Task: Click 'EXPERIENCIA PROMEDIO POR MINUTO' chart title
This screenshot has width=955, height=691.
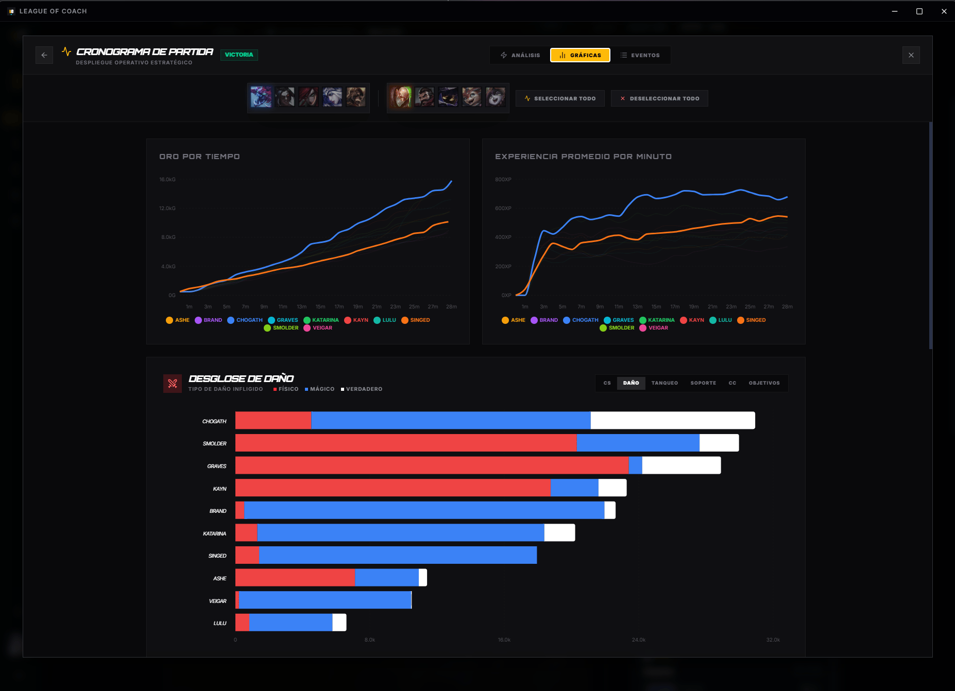Action: click(x=583, y=157)
